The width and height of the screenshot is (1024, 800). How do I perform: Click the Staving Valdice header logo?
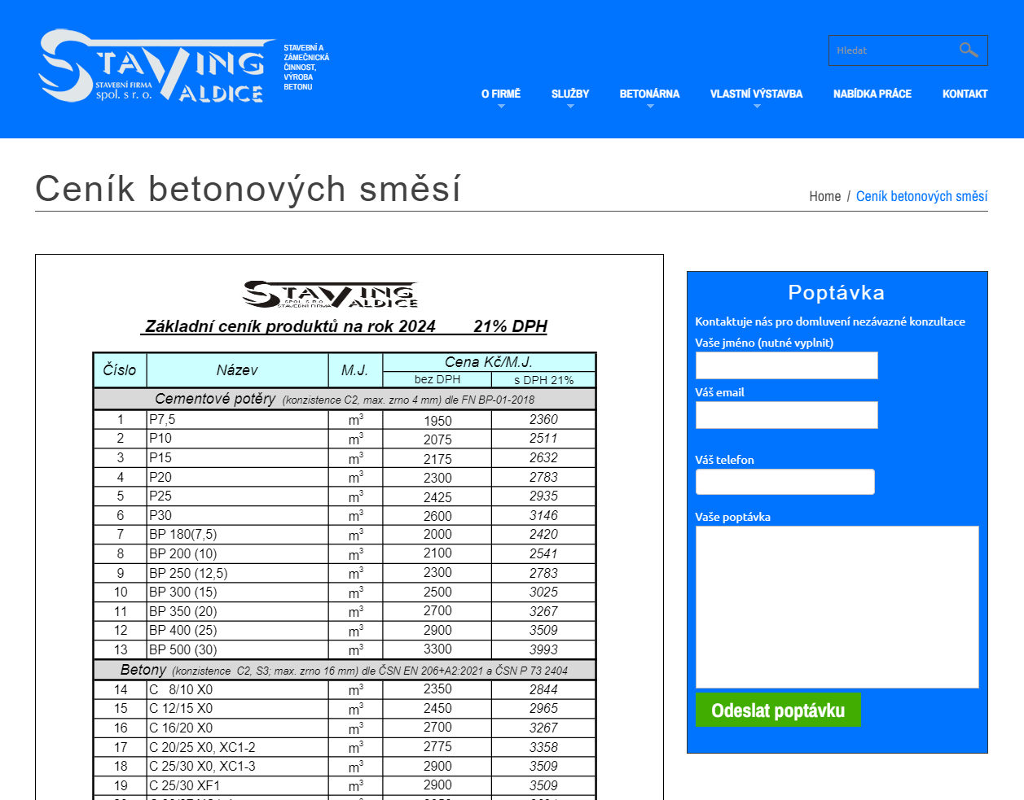tap(155, 67)
